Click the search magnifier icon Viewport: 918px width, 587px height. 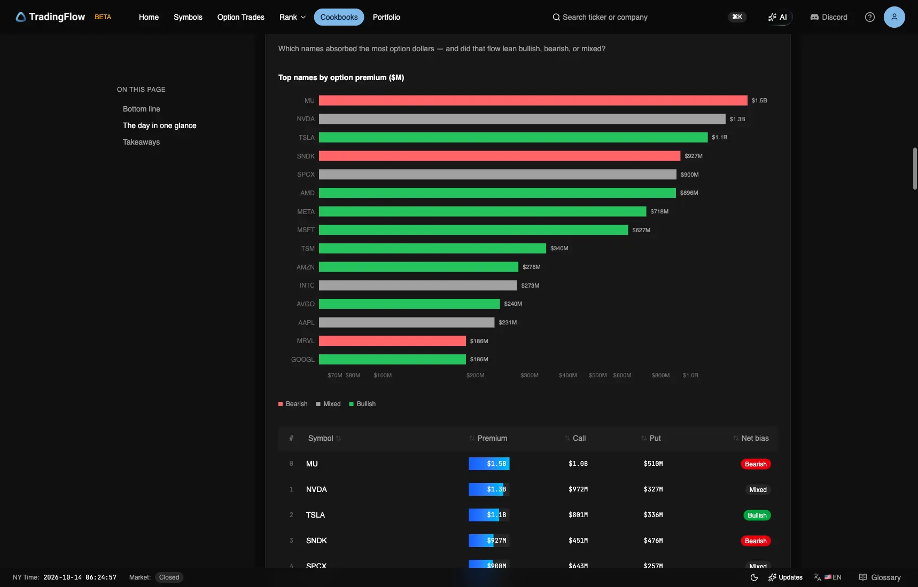pos(556,17)
